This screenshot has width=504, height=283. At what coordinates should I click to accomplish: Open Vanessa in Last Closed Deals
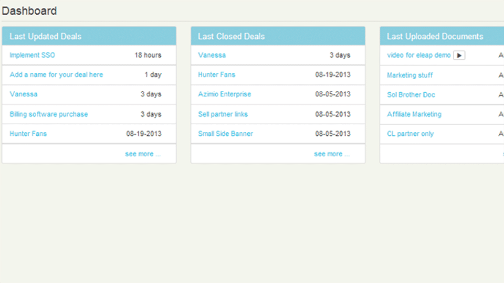point(212,55)
